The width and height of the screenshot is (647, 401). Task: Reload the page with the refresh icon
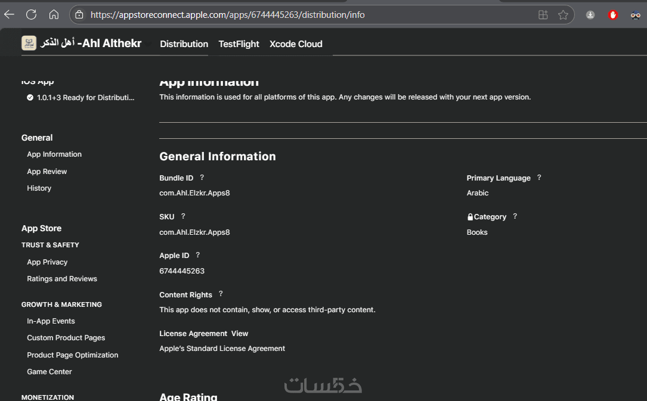(32, 15)
